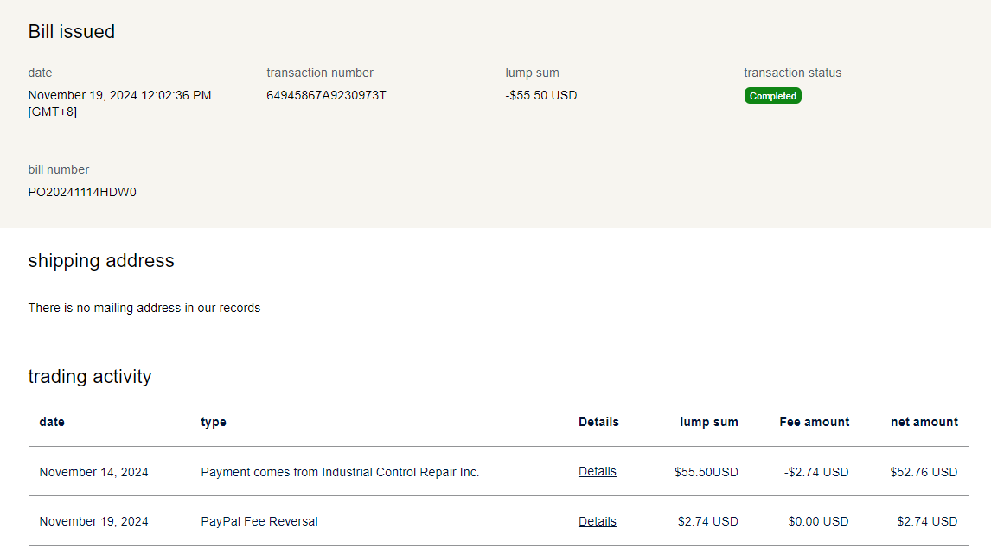Image resolution: width=991 pixels, height=548 pixels.
Task: Click the shipping address heading
Action: 101,261
